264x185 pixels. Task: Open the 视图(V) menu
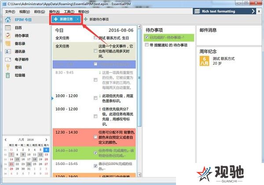25,11
